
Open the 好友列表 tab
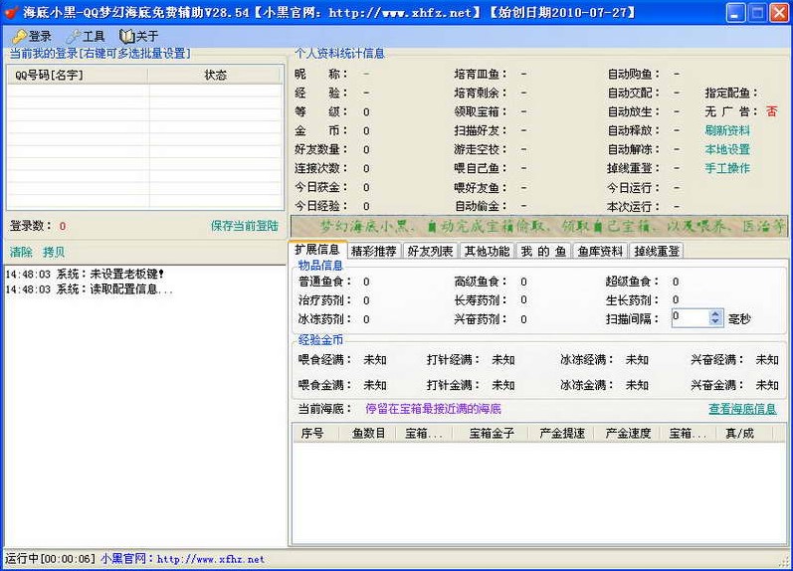[430, 251]
